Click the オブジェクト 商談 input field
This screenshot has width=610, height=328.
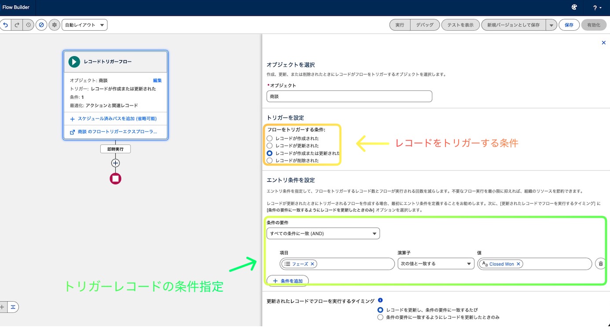coord(349,96)
